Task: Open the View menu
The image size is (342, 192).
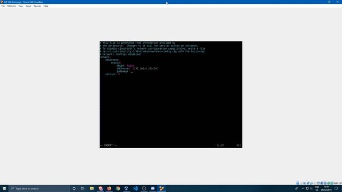Action: click(20, 6)
